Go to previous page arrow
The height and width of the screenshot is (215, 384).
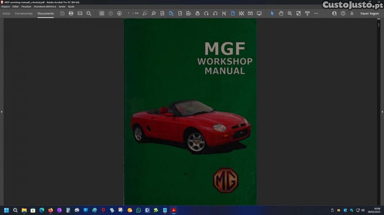tap(111, 13)
